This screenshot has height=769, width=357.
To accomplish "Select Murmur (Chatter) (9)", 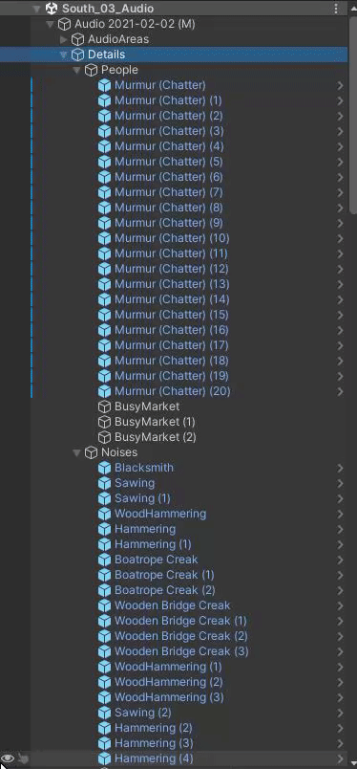I will [x=168, y=223].
